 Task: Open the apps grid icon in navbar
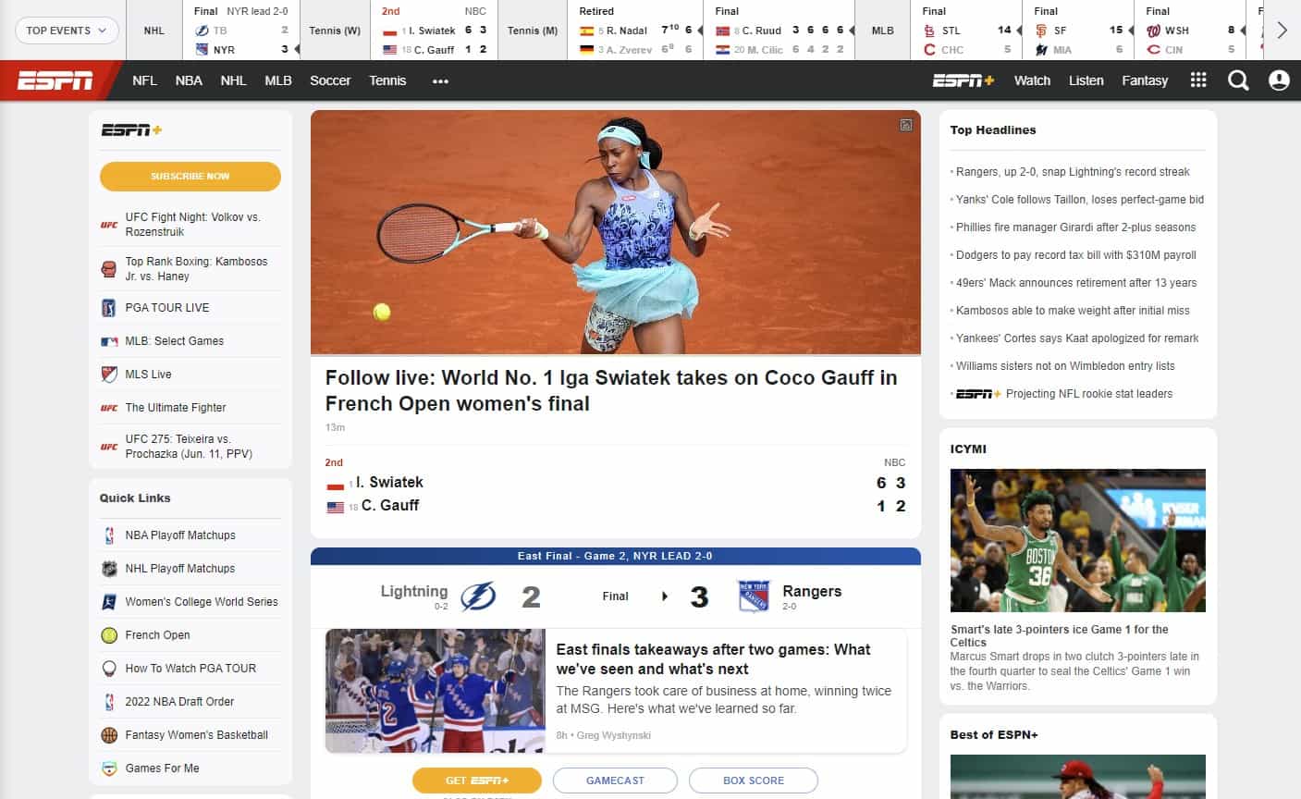click(1198, 80)
